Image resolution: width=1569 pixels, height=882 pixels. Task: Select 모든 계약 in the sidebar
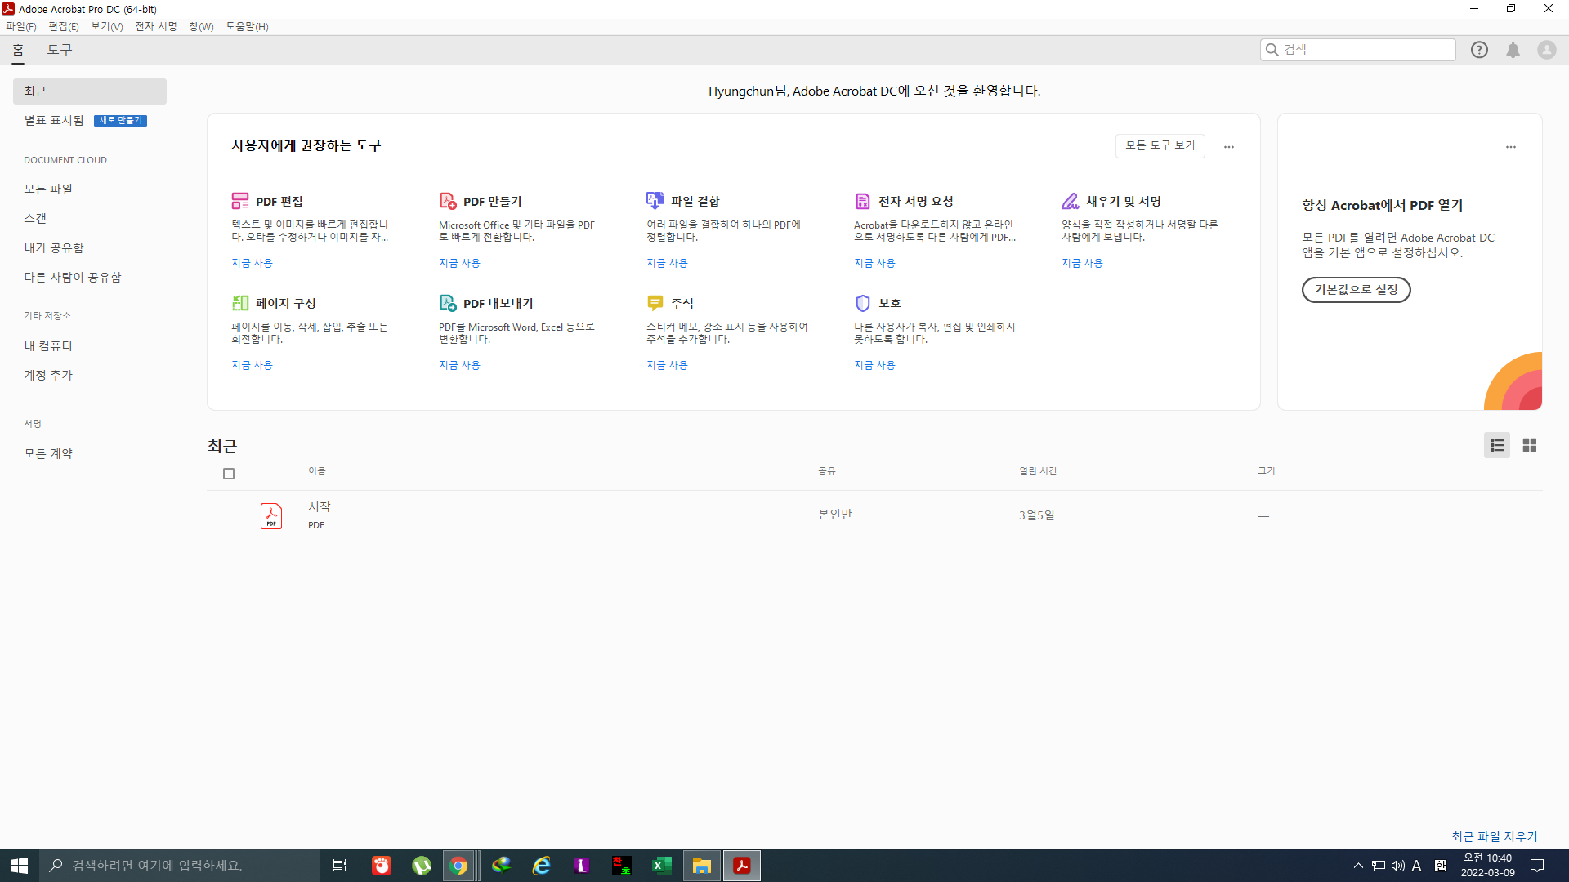point(48,453)
